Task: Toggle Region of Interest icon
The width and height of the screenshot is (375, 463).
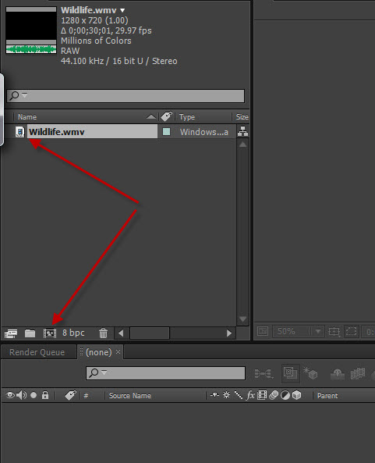Action: [x=351, y=331]
